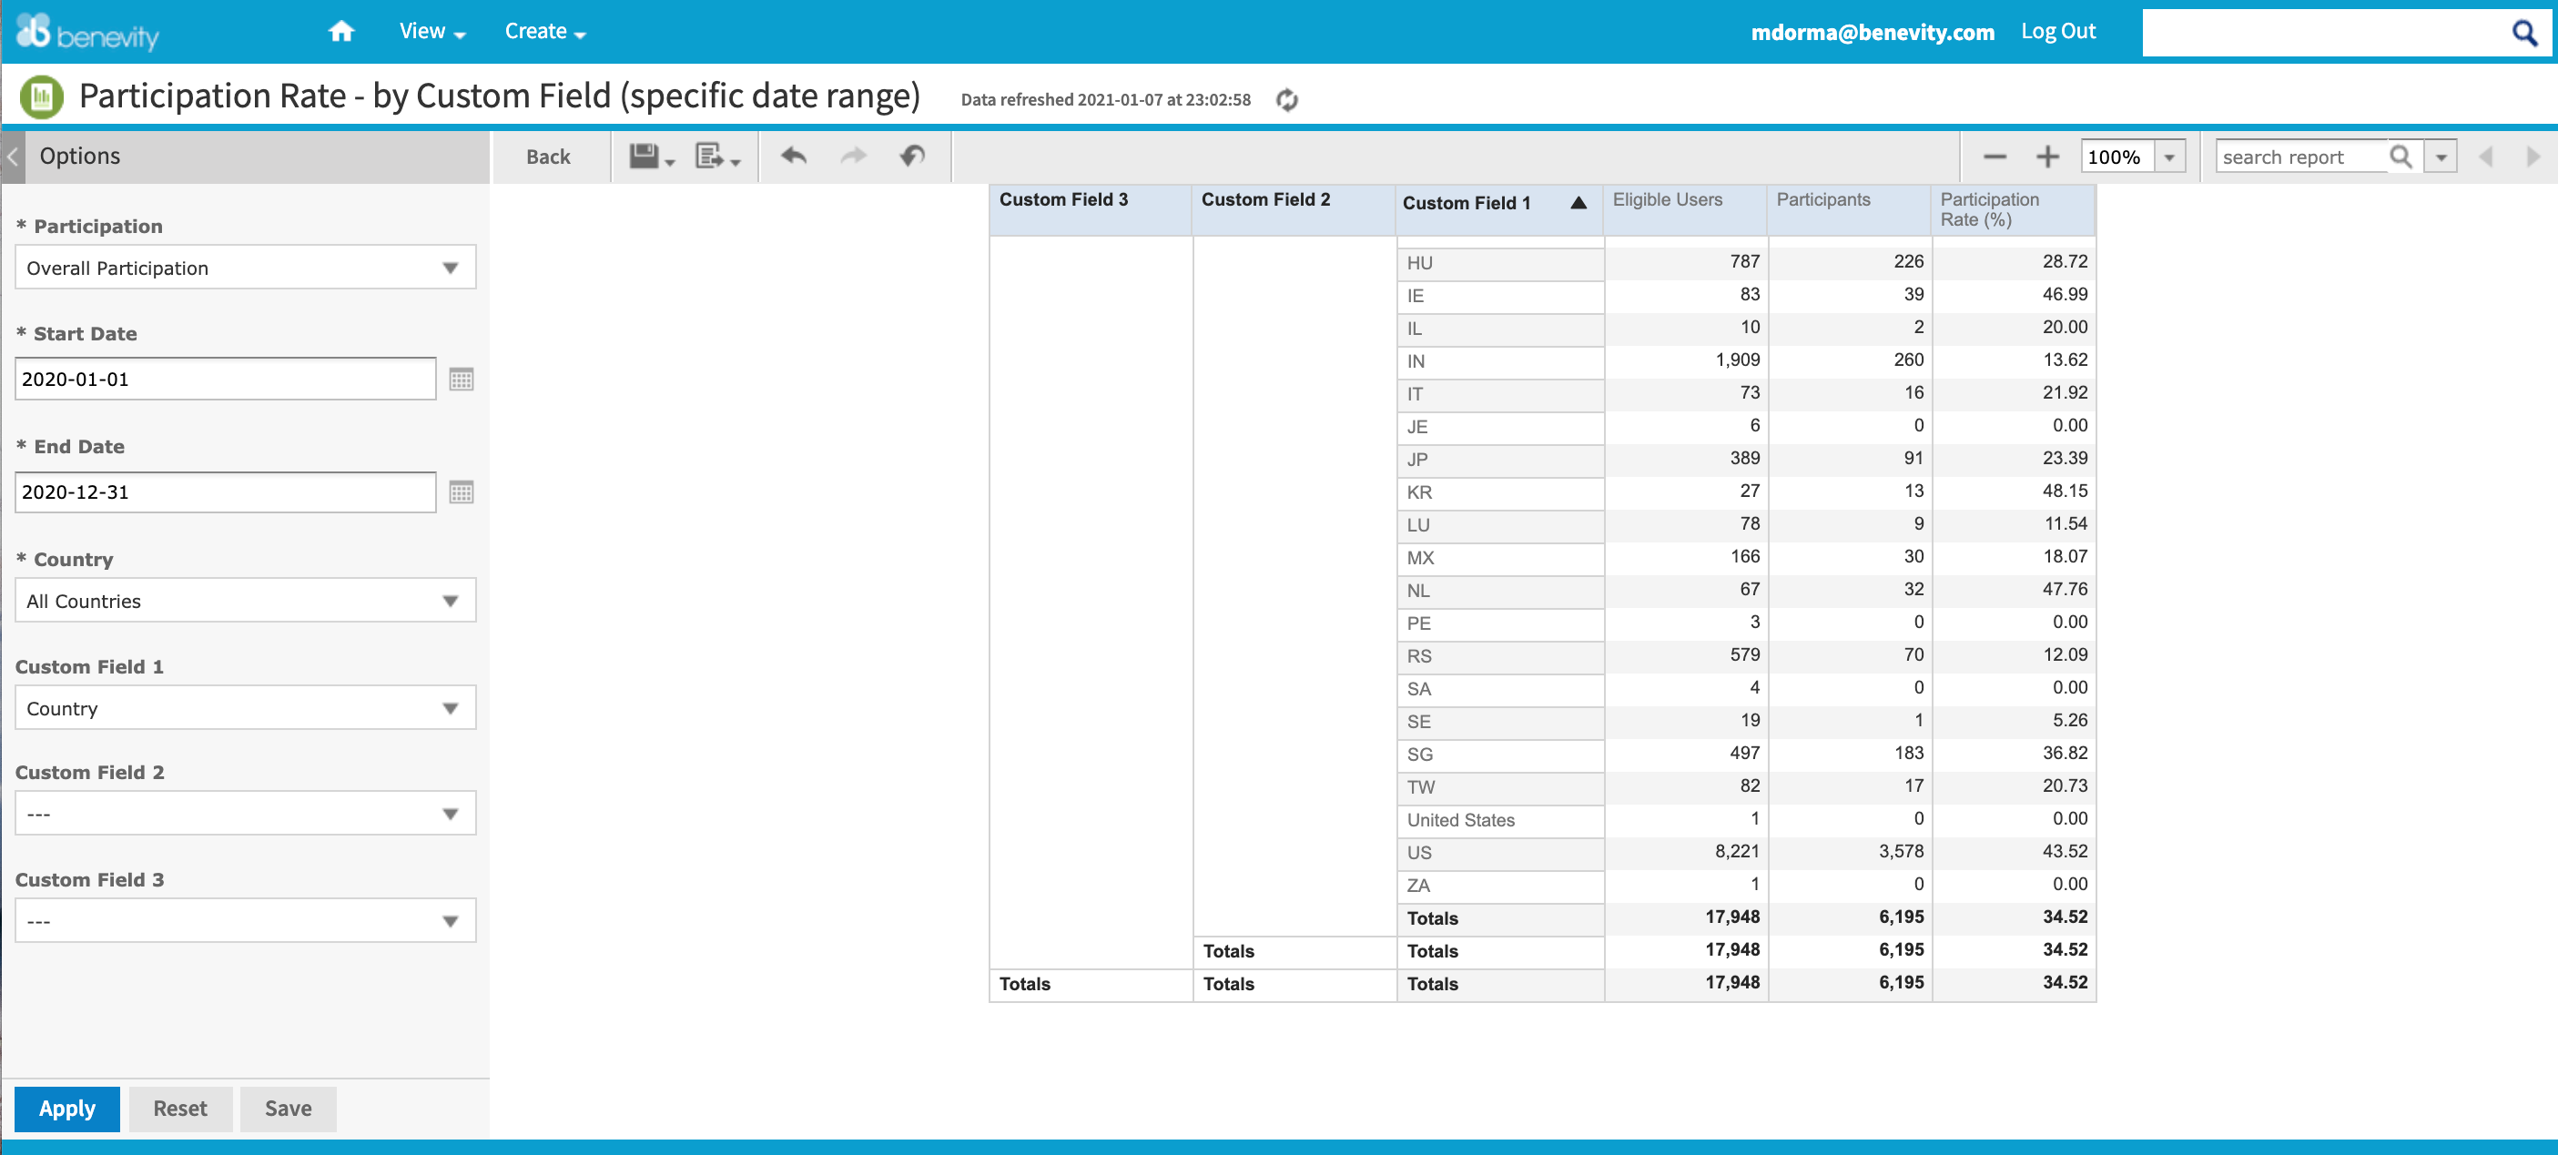Open End Date calendar picker
This screenshot has width=2558, height=1155.
point(461,492)
